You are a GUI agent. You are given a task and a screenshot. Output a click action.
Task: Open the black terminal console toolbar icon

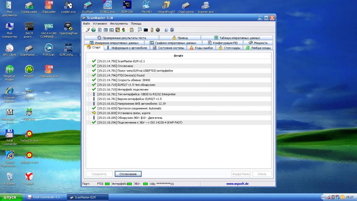[x=145, y=30]
